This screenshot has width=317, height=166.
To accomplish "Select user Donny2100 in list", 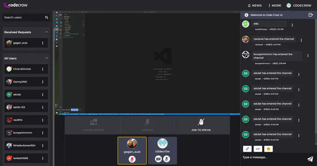I will pyautogui.click(x=26, y=82).
